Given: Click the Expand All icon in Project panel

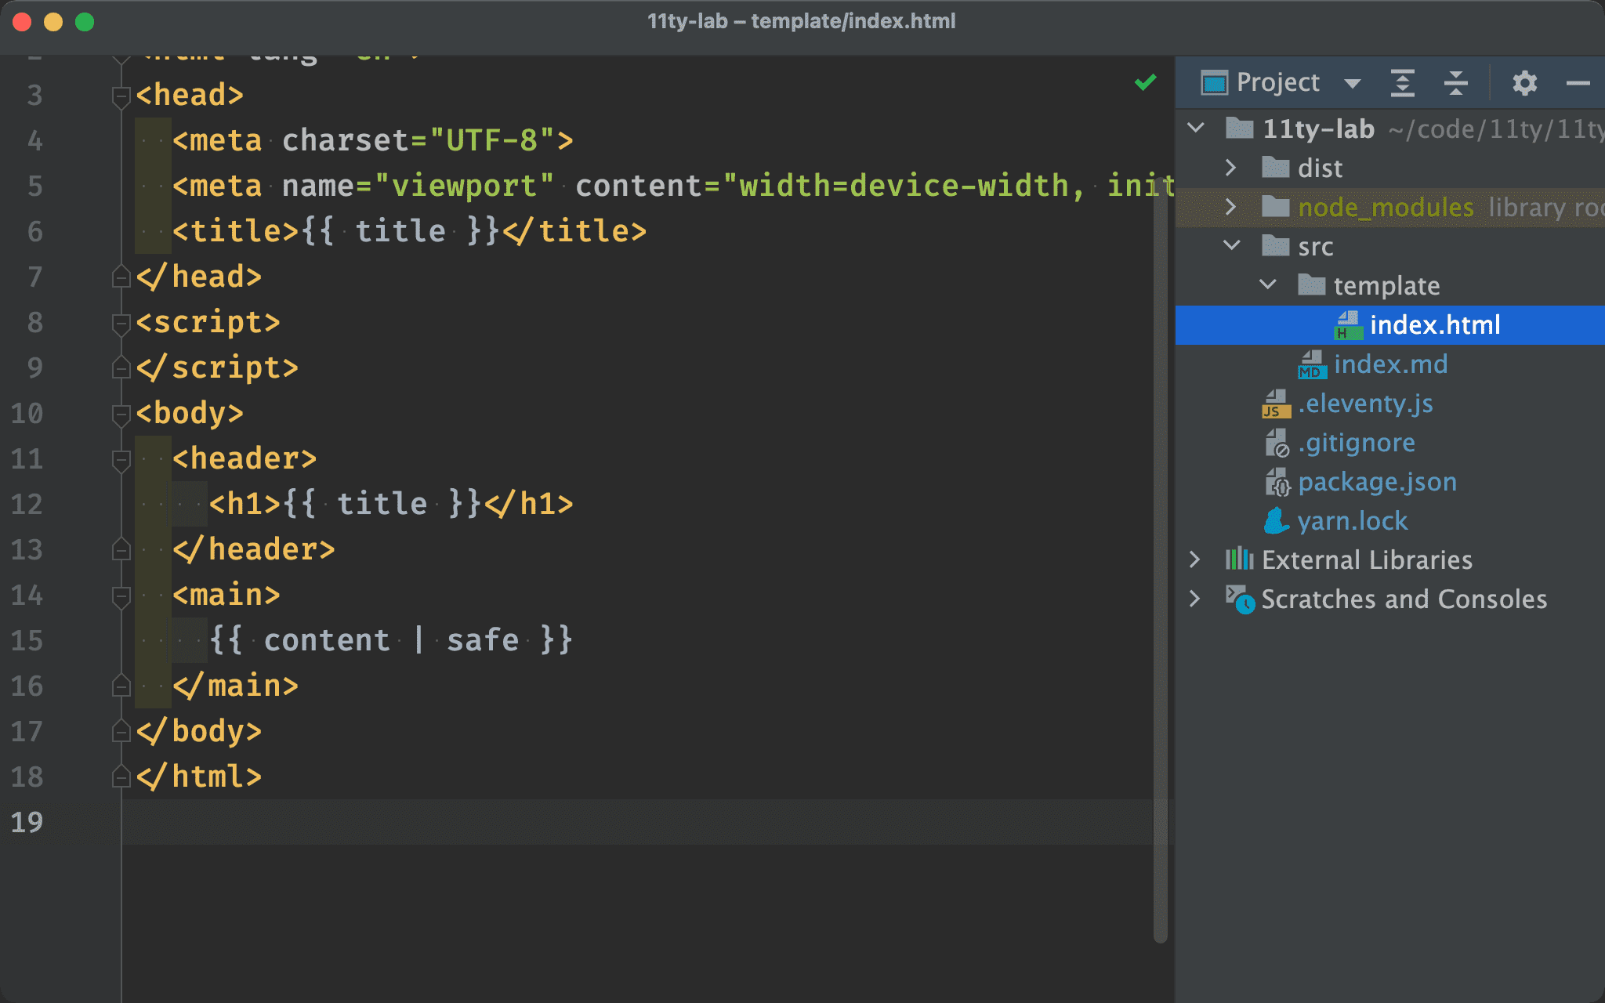Looking at the screenshot, I should coord(1402,82).
